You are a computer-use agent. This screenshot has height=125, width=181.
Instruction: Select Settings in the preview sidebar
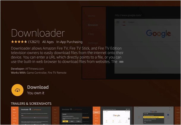click(93, 43)
